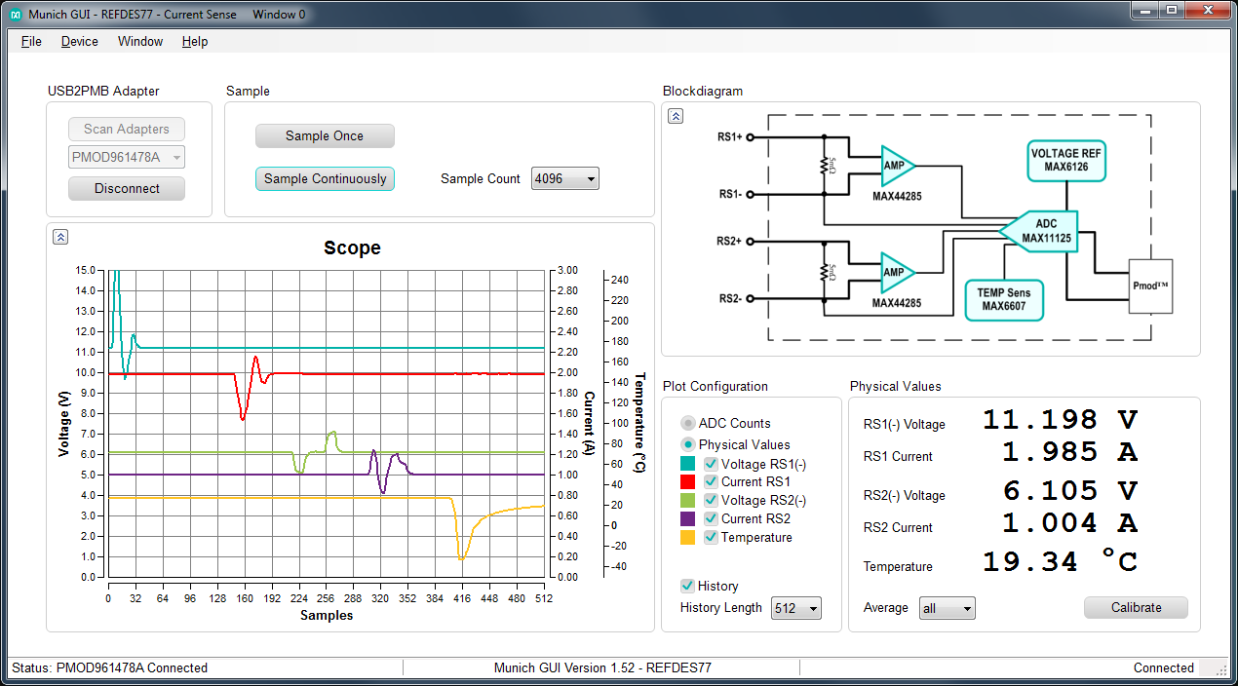Collapse the Blockdiagram panel with chevron icon
Viewport: 1238px width, 686px height.
point(676,116)
